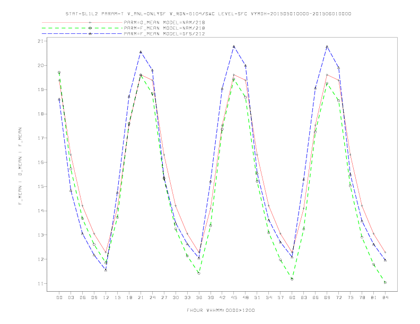Click the green circle data point at hour 00
This screenshot has height=324, width=420.
point(59,73)
